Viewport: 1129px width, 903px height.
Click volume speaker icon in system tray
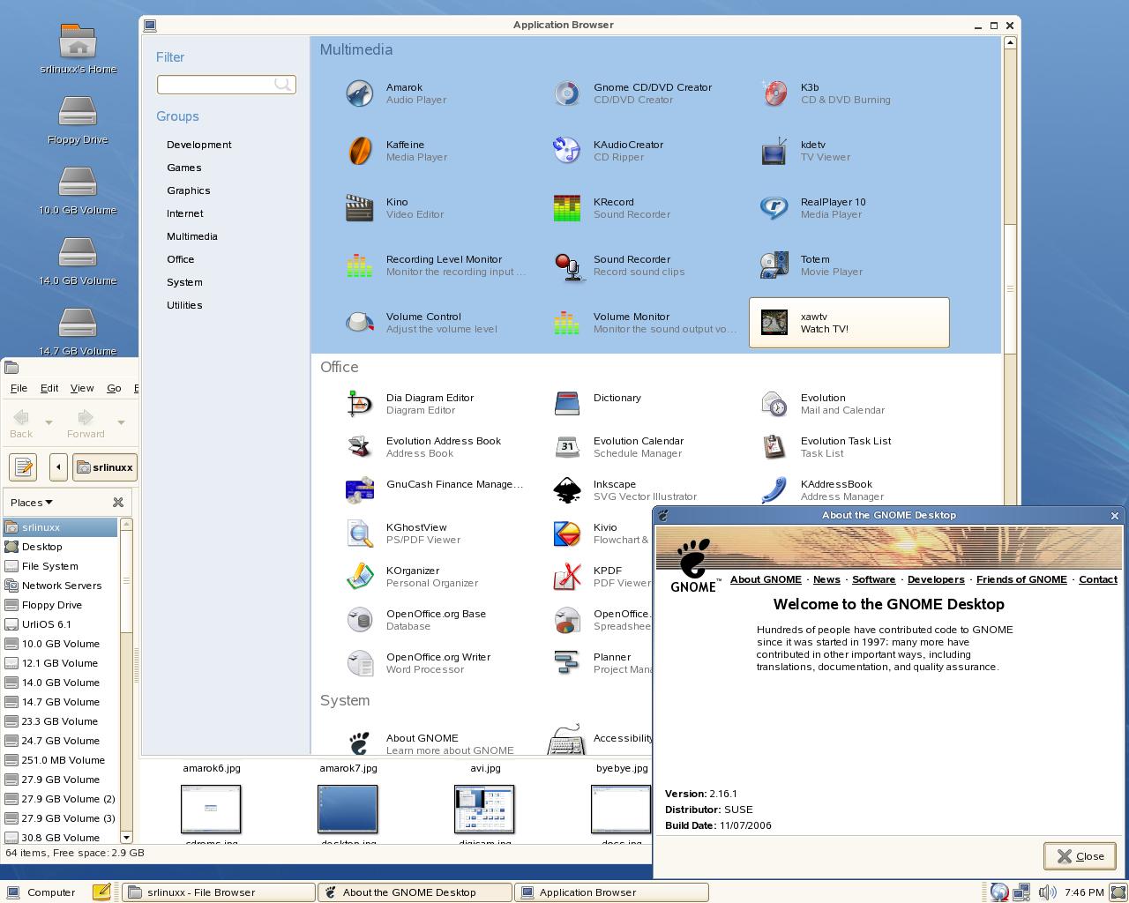click(x=1047, y=892)
